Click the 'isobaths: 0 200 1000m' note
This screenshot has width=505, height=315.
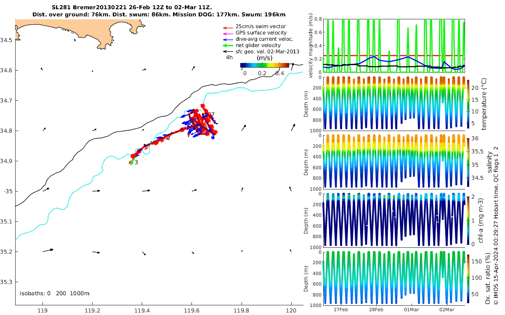tap(54, 294)
